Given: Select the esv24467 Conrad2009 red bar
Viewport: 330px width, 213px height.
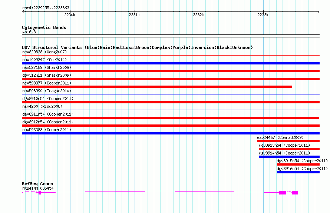Looking at the screenshot, I should pyautogui.click(x=288, y=141).
